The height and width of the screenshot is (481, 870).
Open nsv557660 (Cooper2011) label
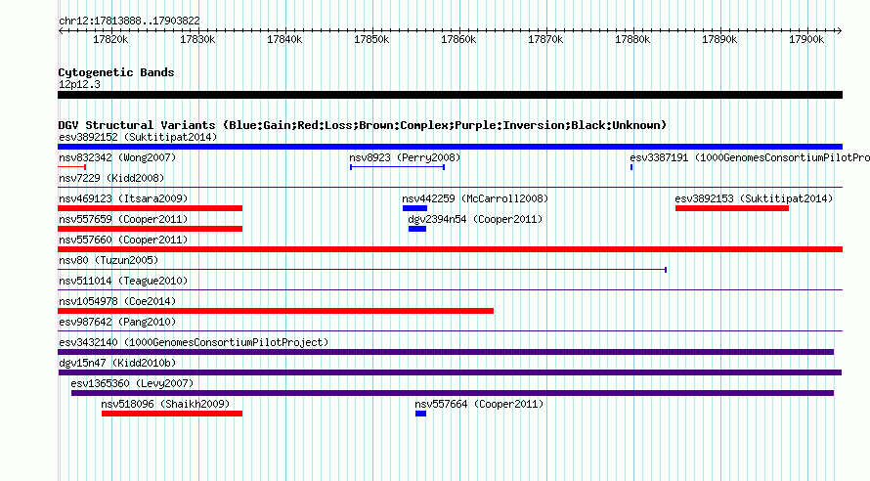click(x=123, y=240)
